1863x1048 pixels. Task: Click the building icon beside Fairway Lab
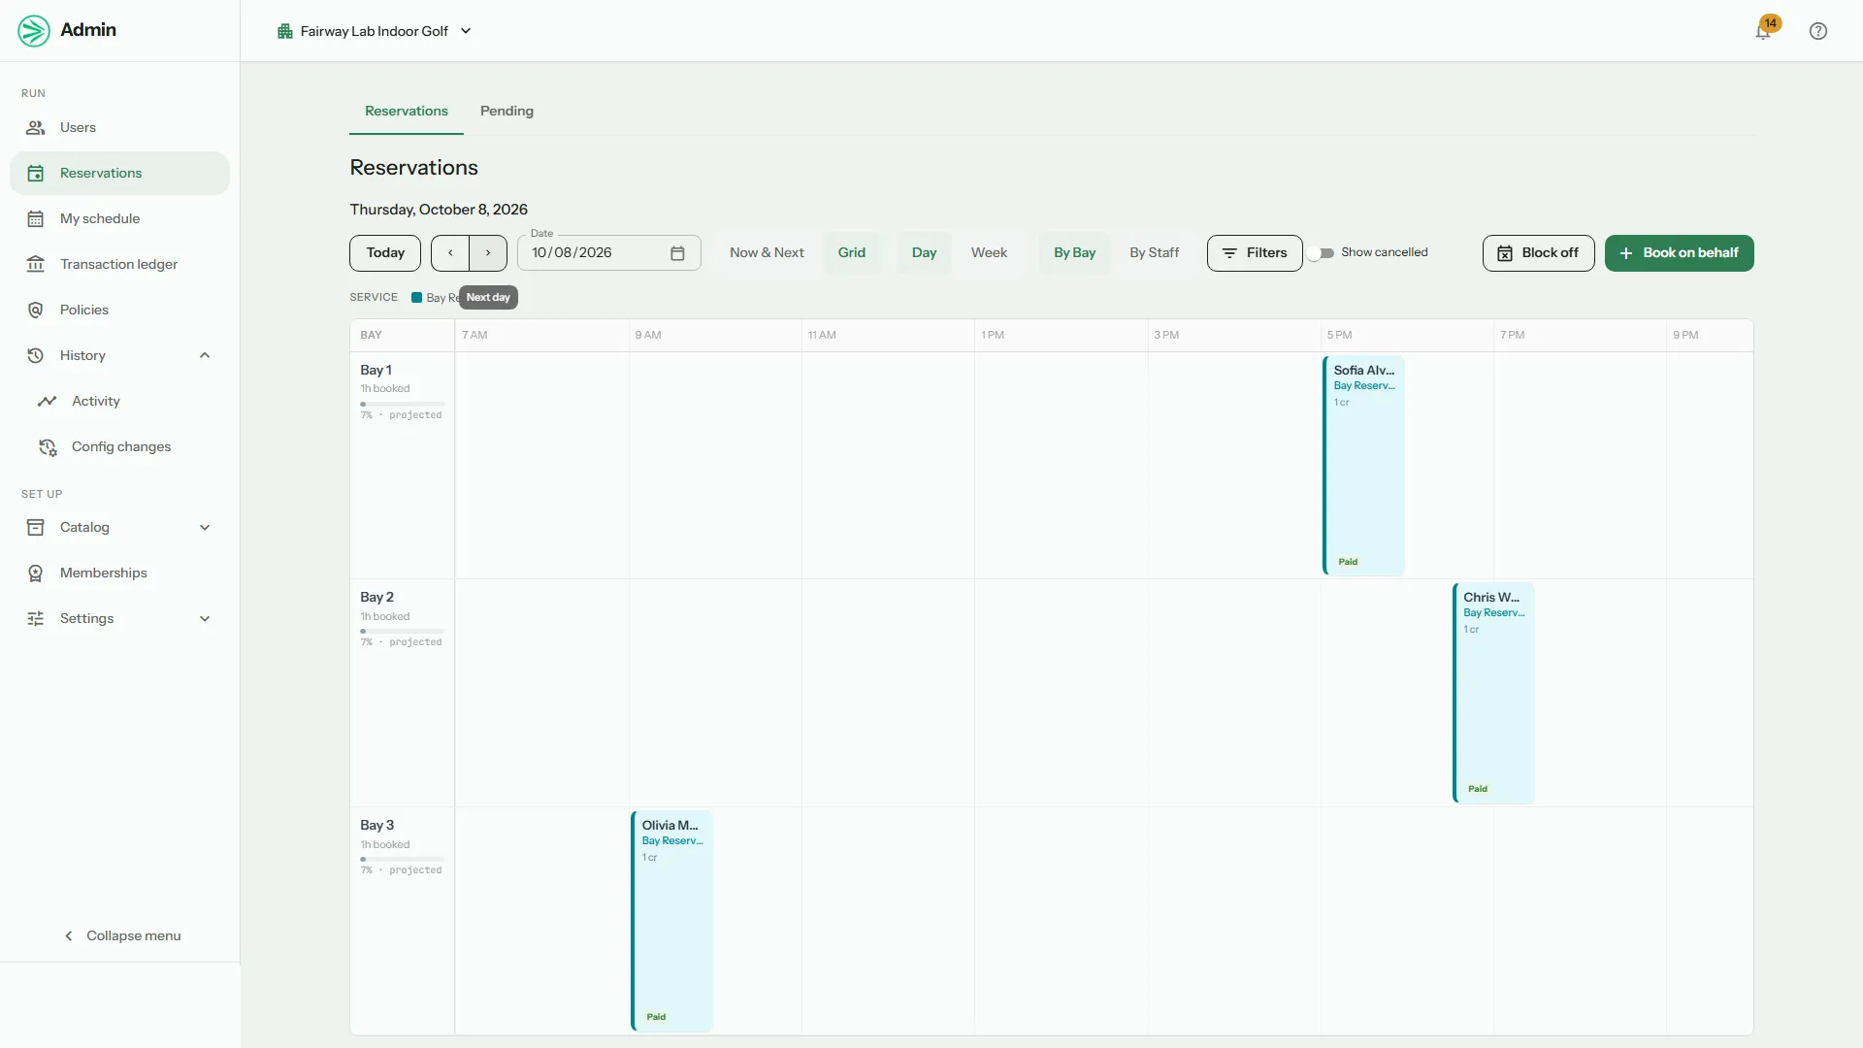[285, 31]
